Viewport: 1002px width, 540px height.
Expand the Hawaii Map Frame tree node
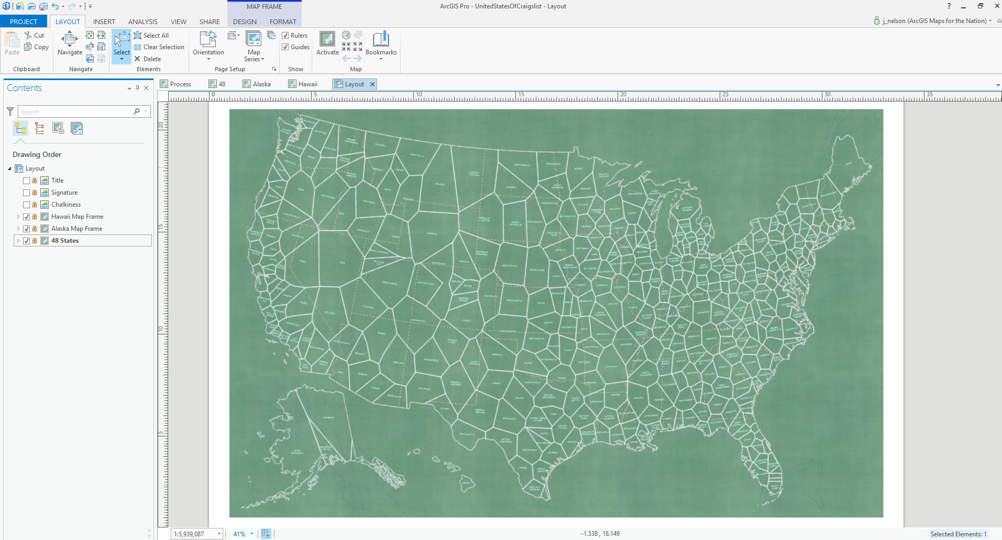[18, 217]
